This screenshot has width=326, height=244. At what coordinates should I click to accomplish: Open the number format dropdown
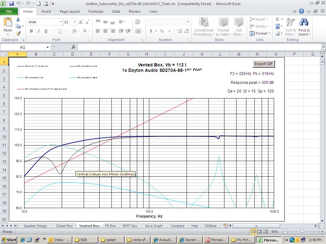pyautogui.click(x=188, y=22)
